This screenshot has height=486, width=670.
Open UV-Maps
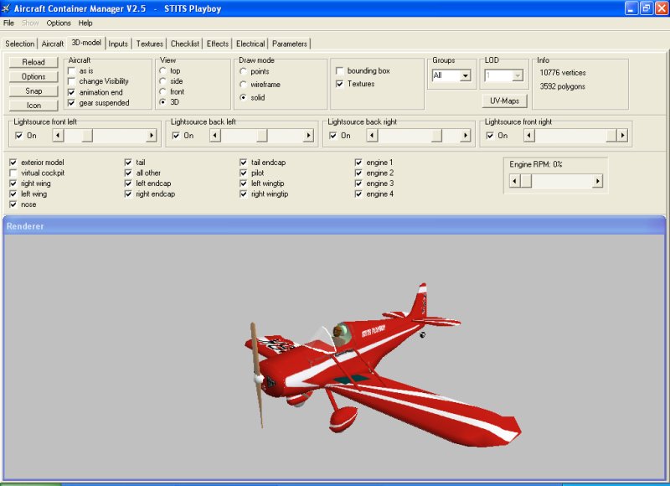tap(504, 101)
